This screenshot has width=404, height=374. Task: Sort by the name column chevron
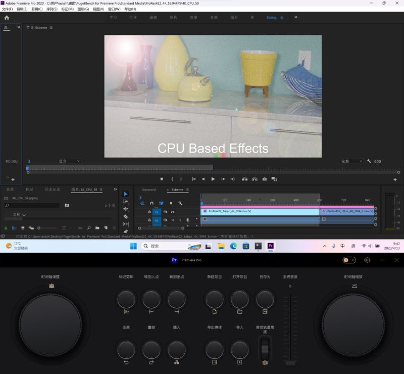[24, 215]
